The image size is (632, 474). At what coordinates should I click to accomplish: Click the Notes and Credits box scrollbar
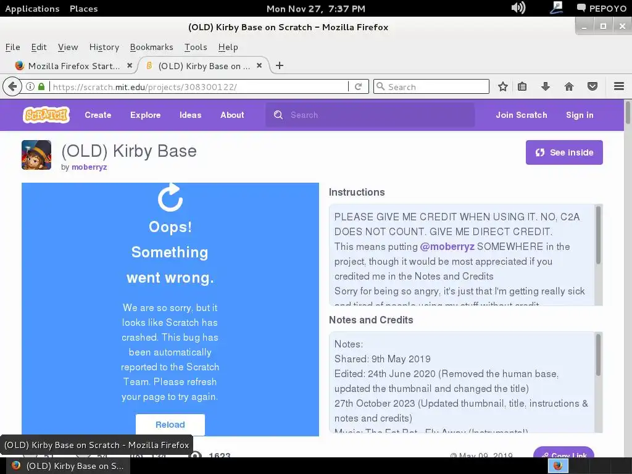click(599, 355)
